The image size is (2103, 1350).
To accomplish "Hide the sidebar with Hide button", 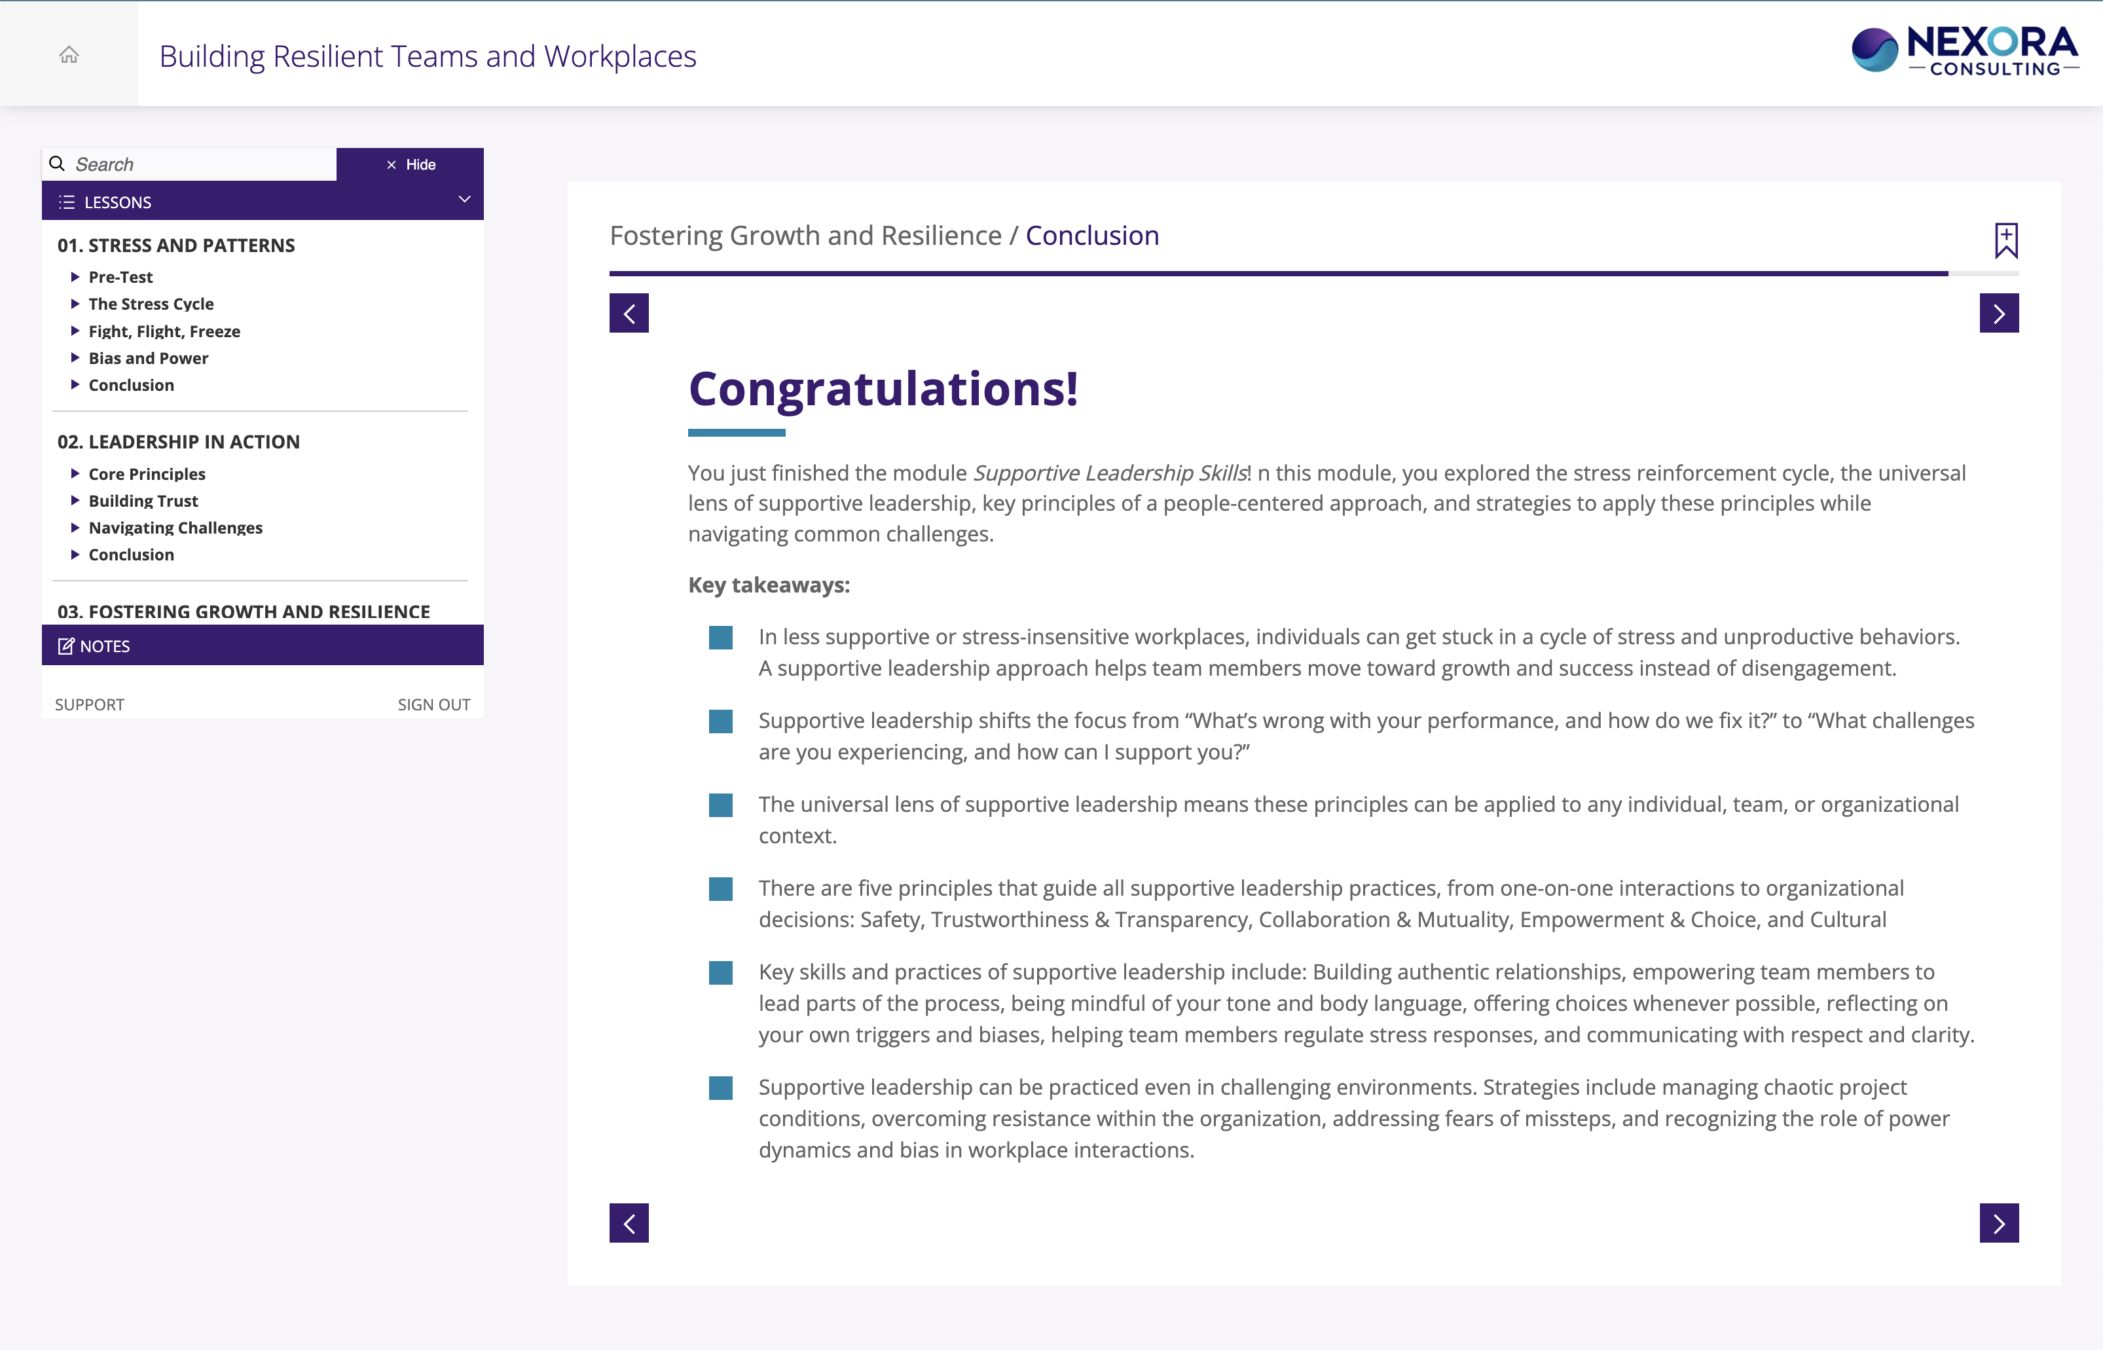I will tap(411, 165).
